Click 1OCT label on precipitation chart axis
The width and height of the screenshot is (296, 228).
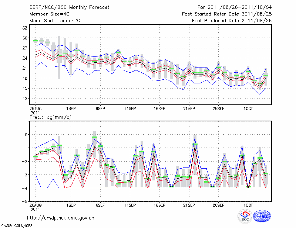point(248,204)
